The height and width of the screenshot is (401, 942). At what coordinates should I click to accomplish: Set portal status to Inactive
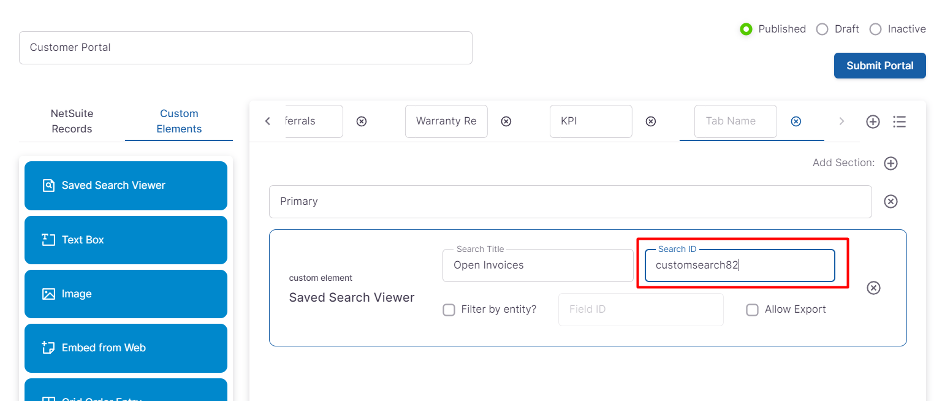pyautogui.click(x=875, y=29)
